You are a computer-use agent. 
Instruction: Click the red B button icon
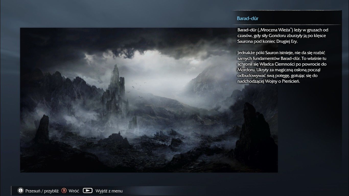point(64,191)
